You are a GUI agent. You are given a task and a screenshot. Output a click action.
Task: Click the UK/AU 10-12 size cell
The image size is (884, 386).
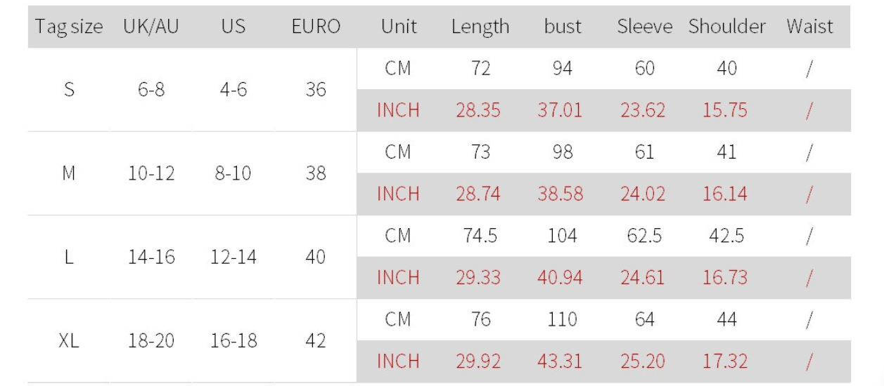tap(151, 173)
